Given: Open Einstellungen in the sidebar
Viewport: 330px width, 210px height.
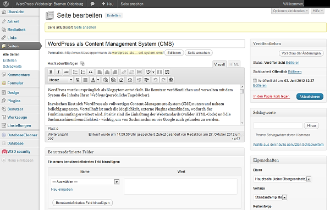Looking at the screenshot, I should pyautogui.click(x=19, y=125).
